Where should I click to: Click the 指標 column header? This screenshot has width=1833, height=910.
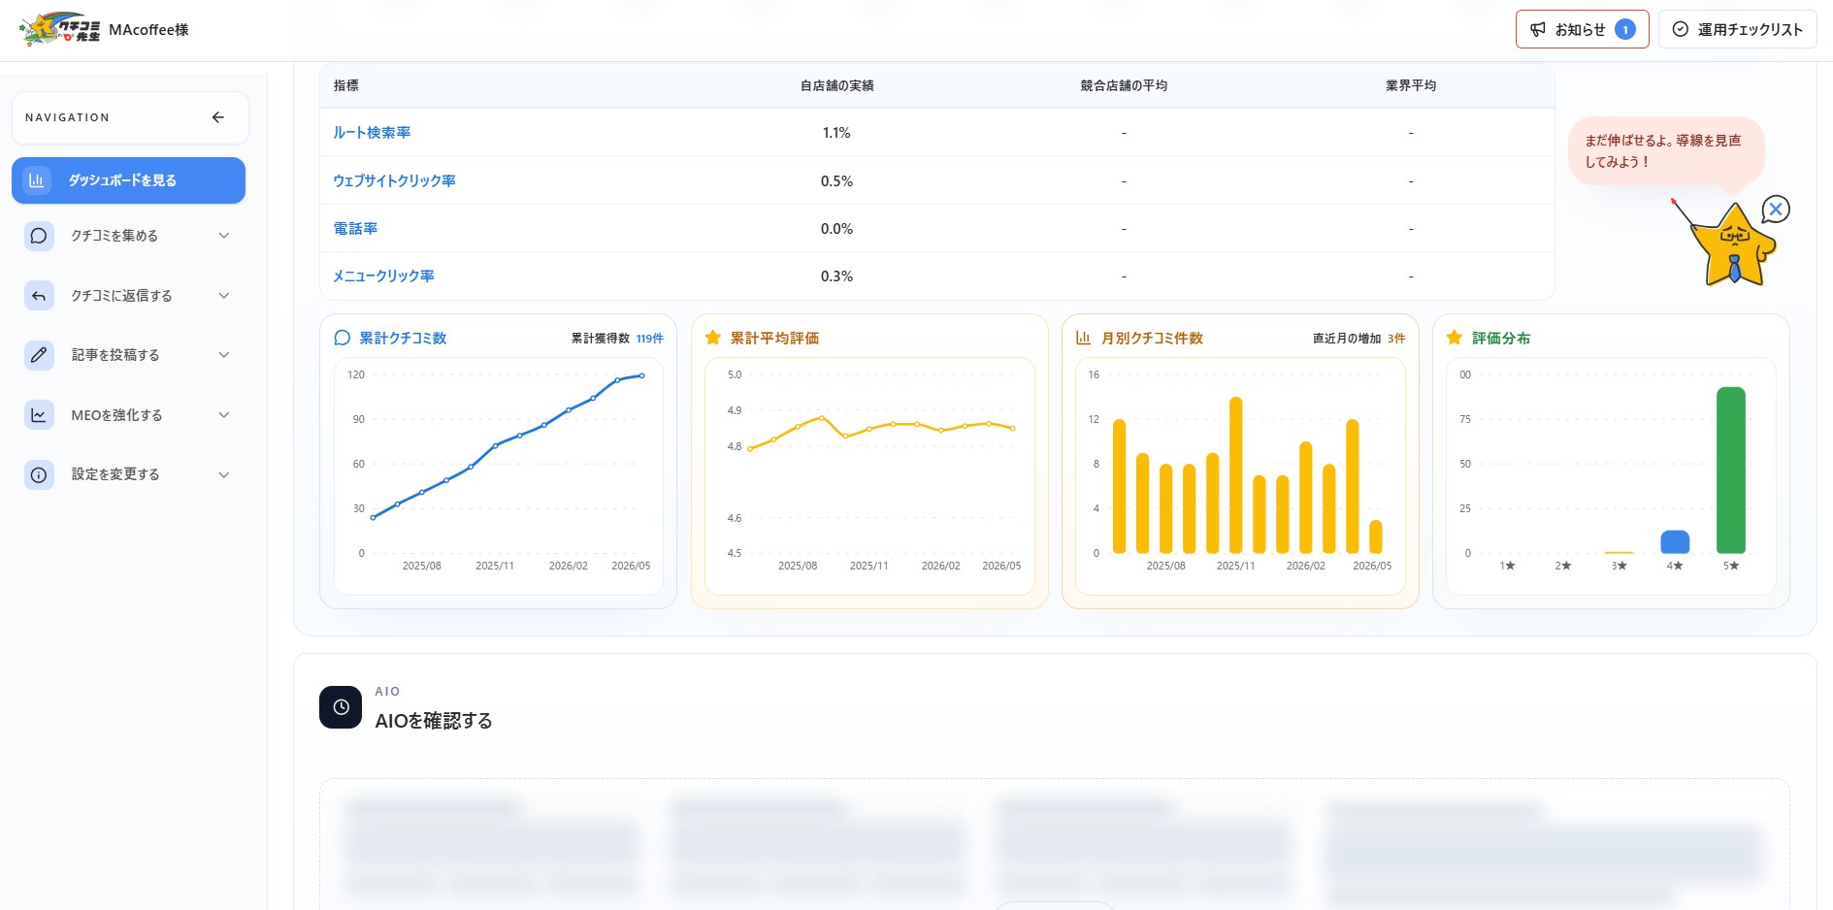(x=345, y=85)
